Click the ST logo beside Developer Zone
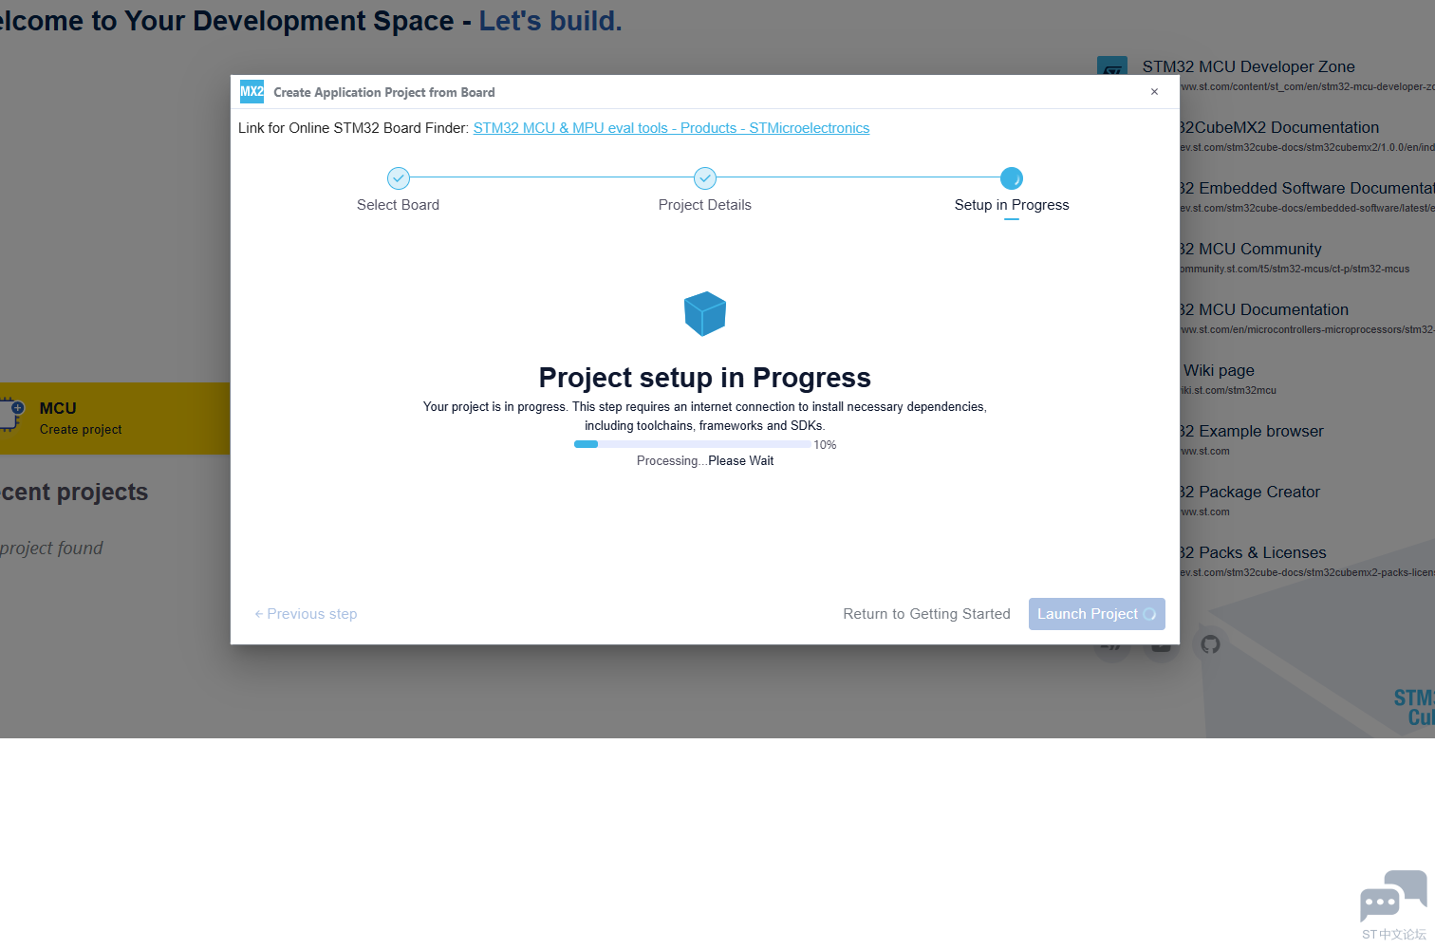Viewport: 1435px width, 949px height. point(1112,65)
